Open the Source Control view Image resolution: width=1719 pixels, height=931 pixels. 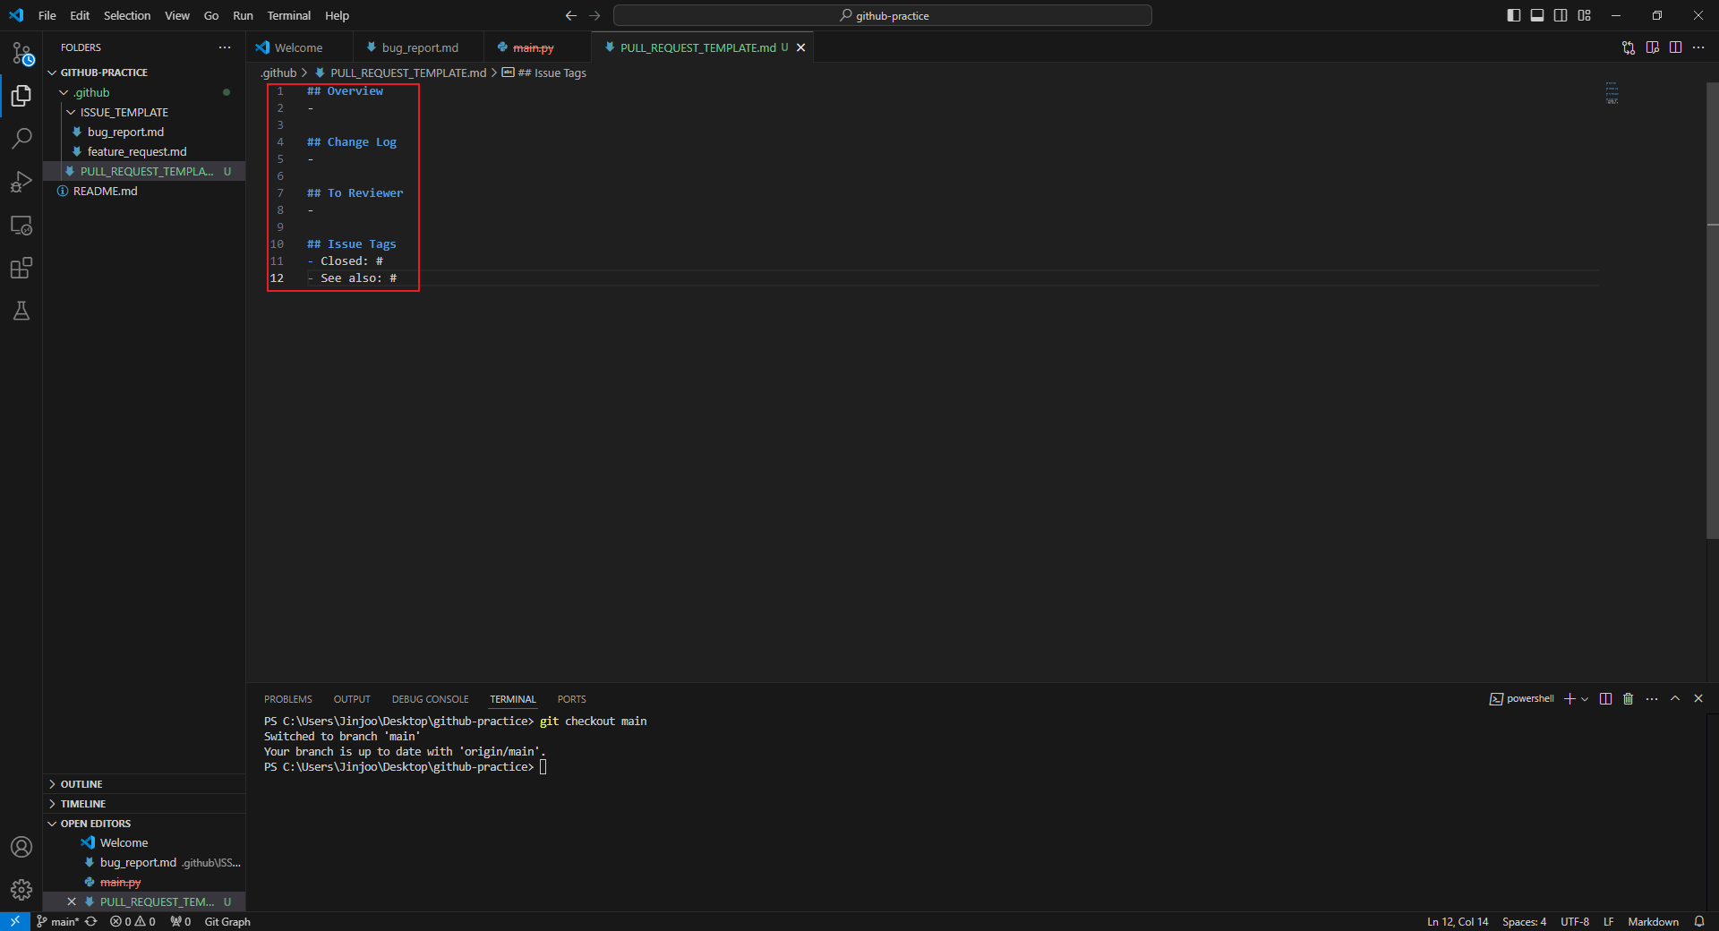(21, 54)
